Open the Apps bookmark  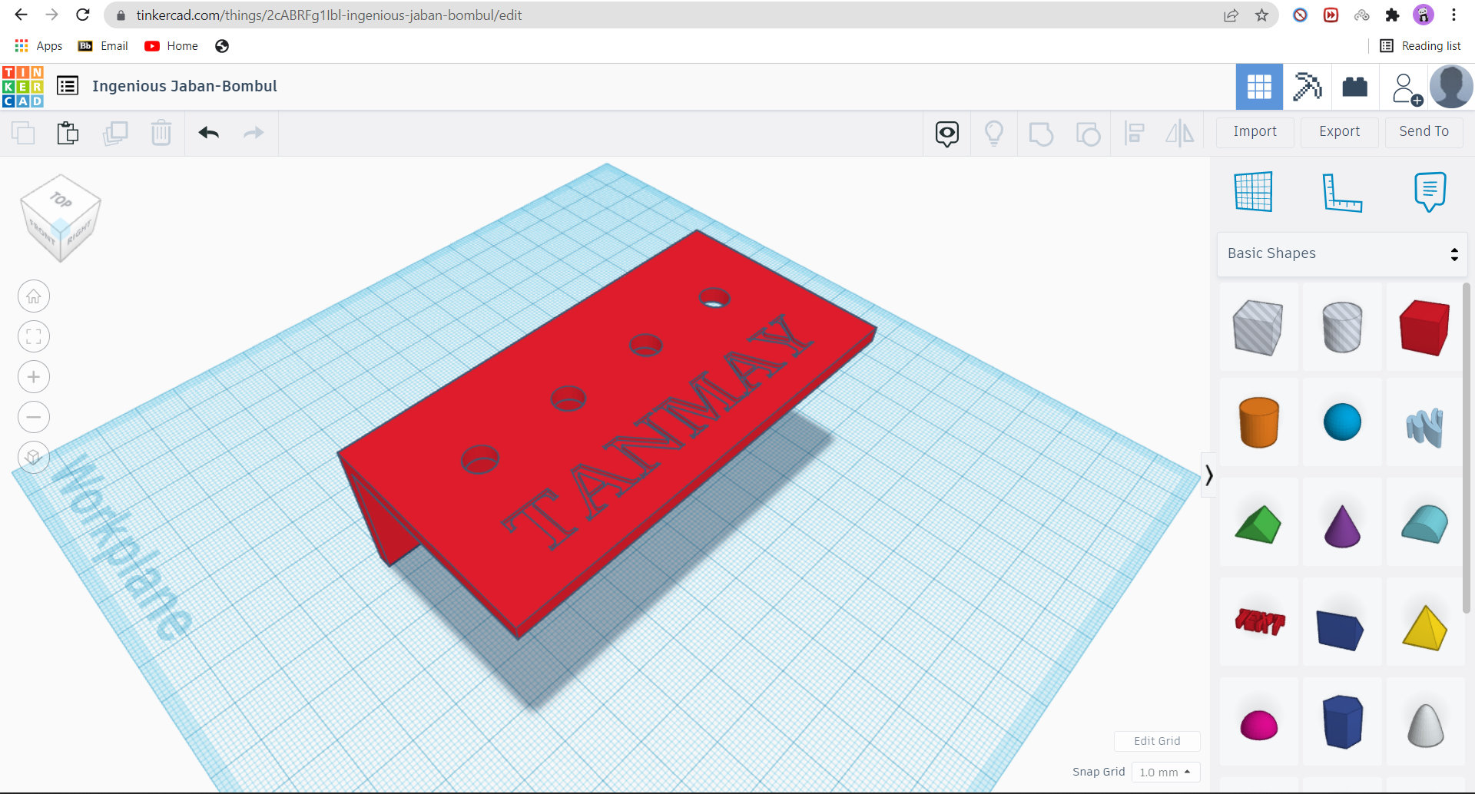[x=38, y=46]
